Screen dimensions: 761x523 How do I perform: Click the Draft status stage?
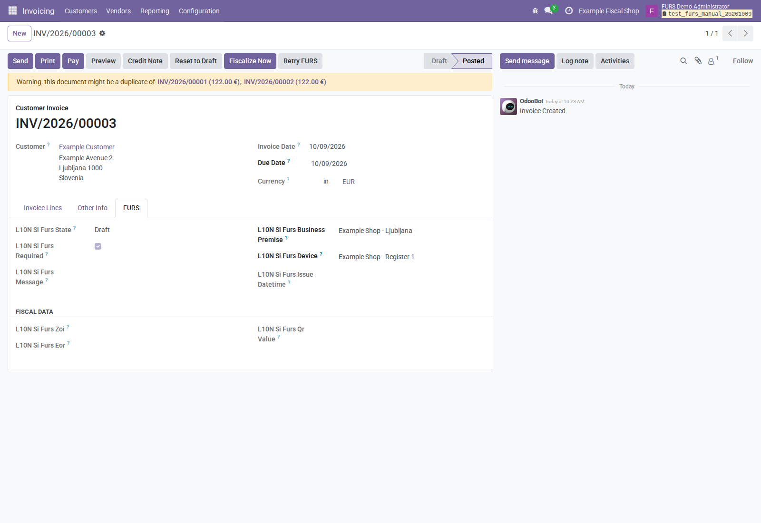tap(439, 61)
